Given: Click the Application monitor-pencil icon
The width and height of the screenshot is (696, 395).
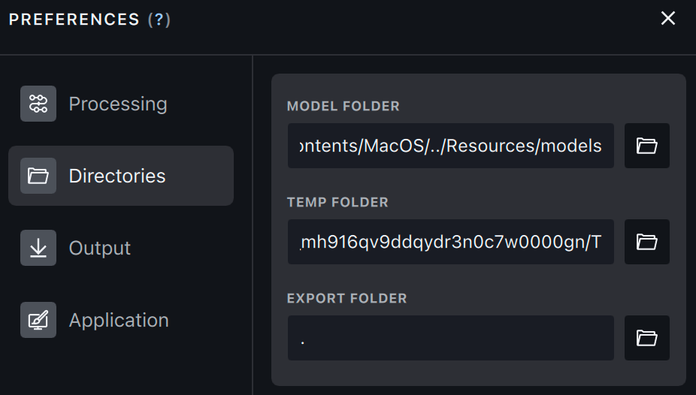Looking at the screenshot, I should coord(38,320).
